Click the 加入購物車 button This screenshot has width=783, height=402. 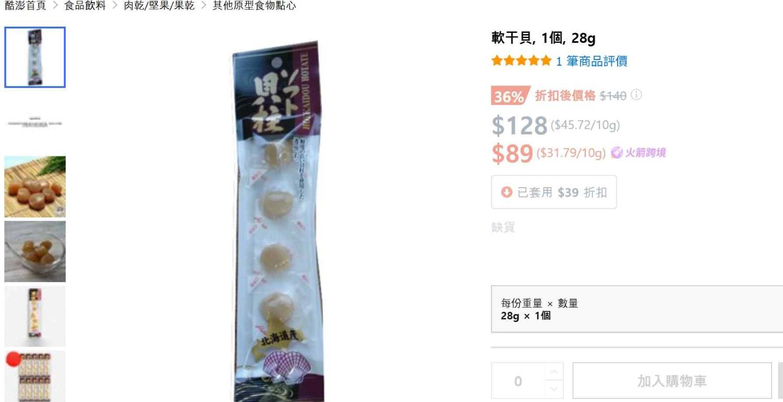(672, 381)
